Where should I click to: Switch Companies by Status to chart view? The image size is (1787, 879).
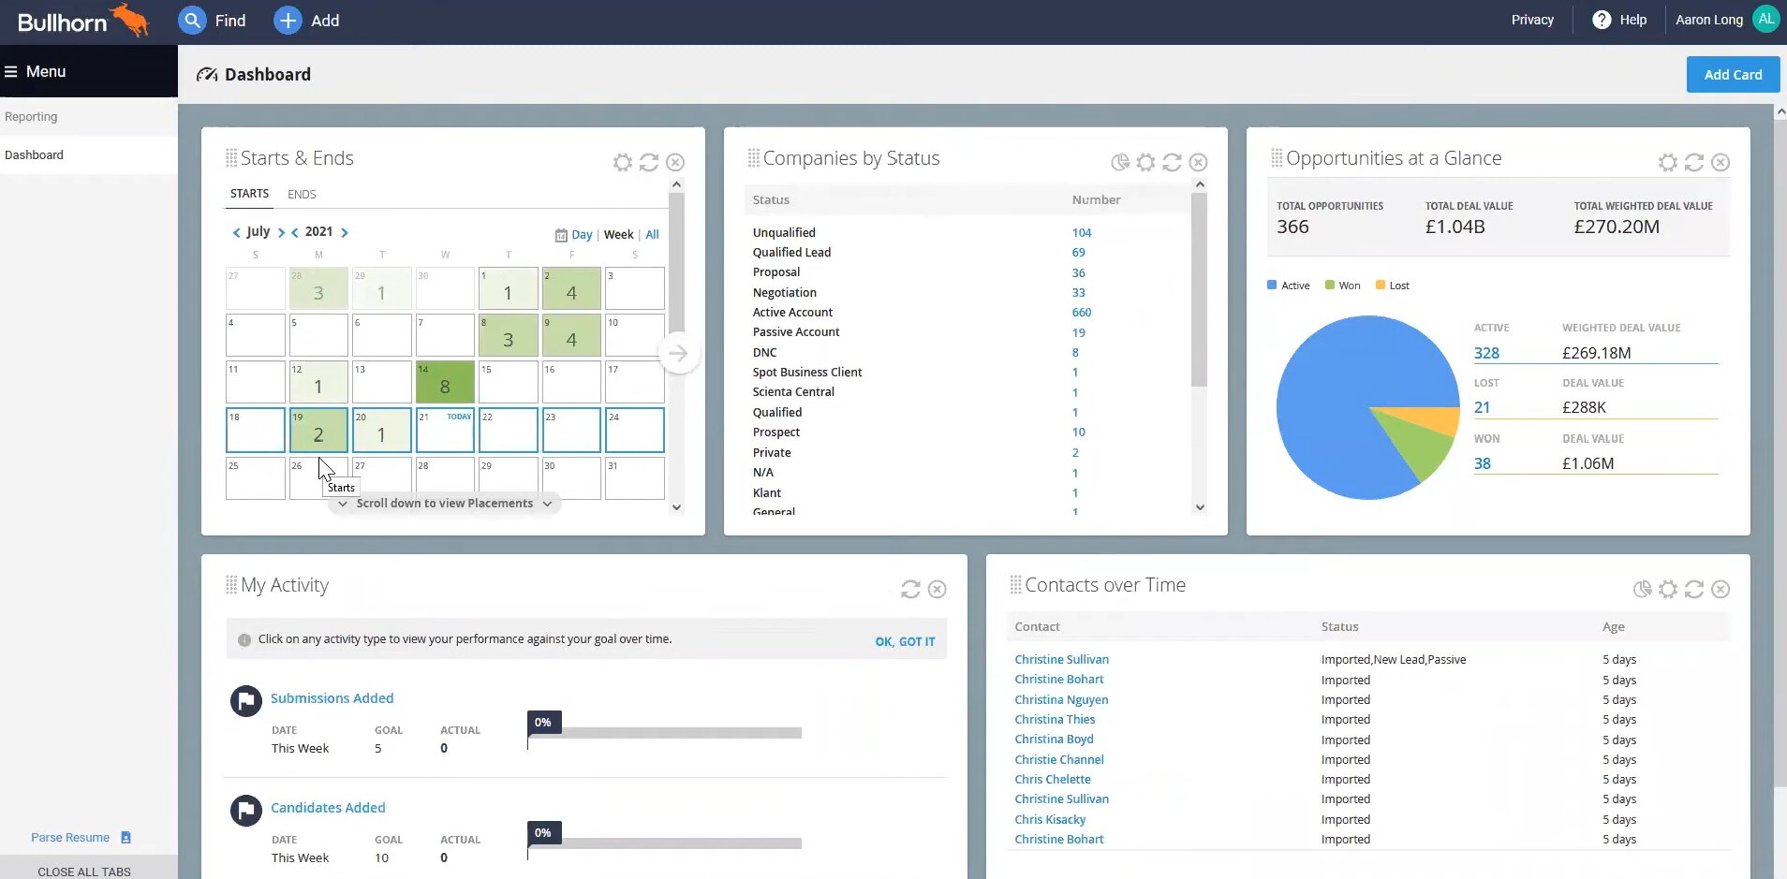pos(1119,163)
